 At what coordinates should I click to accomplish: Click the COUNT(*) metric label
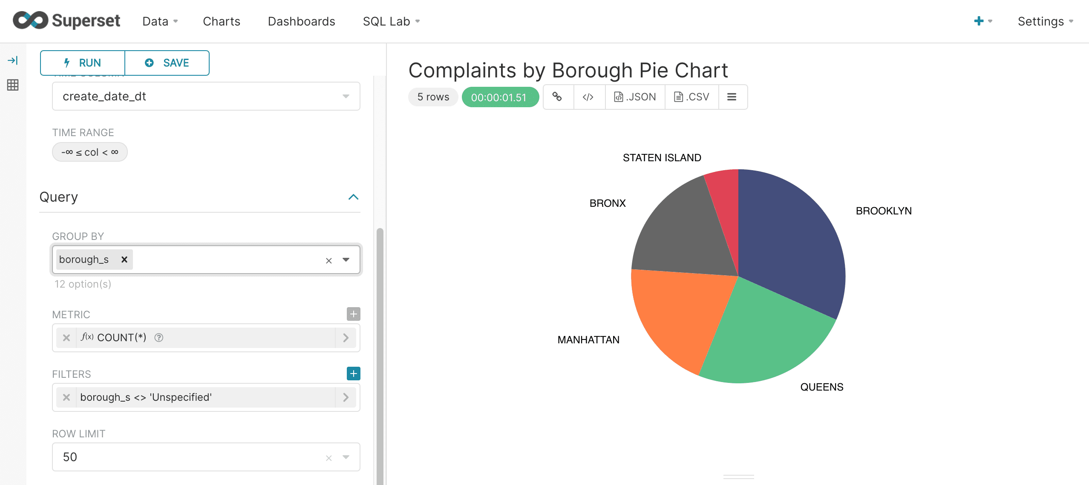click(122, 338)
